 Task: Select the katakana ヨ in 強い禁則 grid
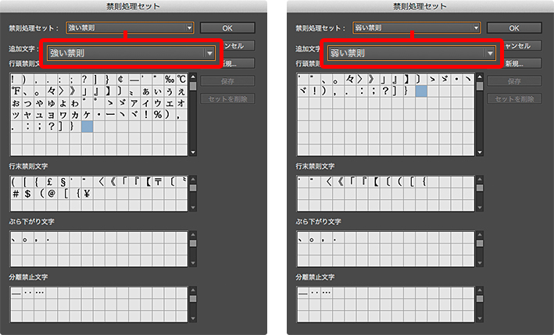point(52,115)
